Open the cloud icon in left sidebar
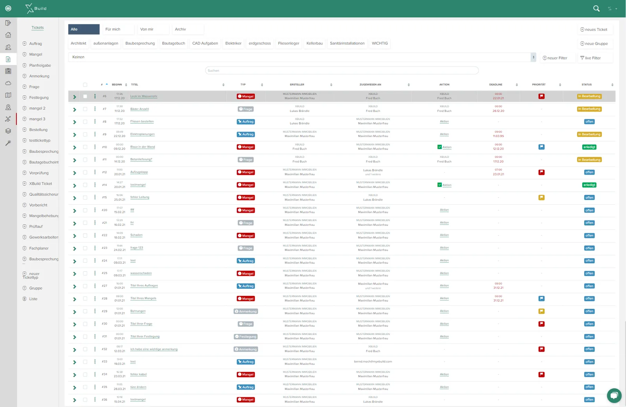Image resolution: width=626 pixels, height=407 pixels. click(x=8, y=83)
